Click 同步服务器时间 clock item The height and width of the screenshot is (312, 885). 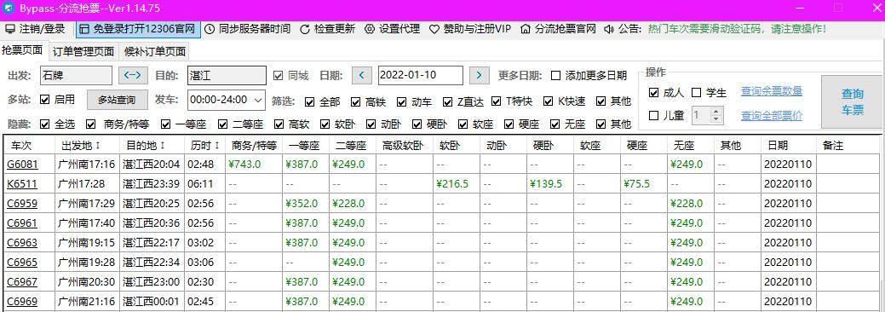coord(247,29)
